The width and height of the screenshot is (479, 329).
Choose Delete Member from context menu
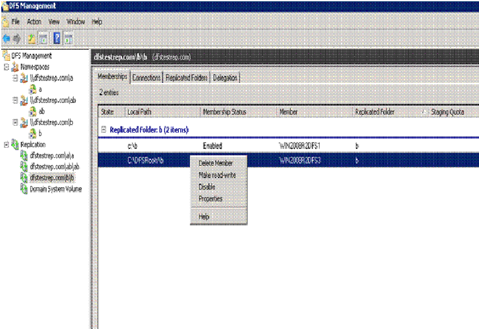[x=215, y=163]
